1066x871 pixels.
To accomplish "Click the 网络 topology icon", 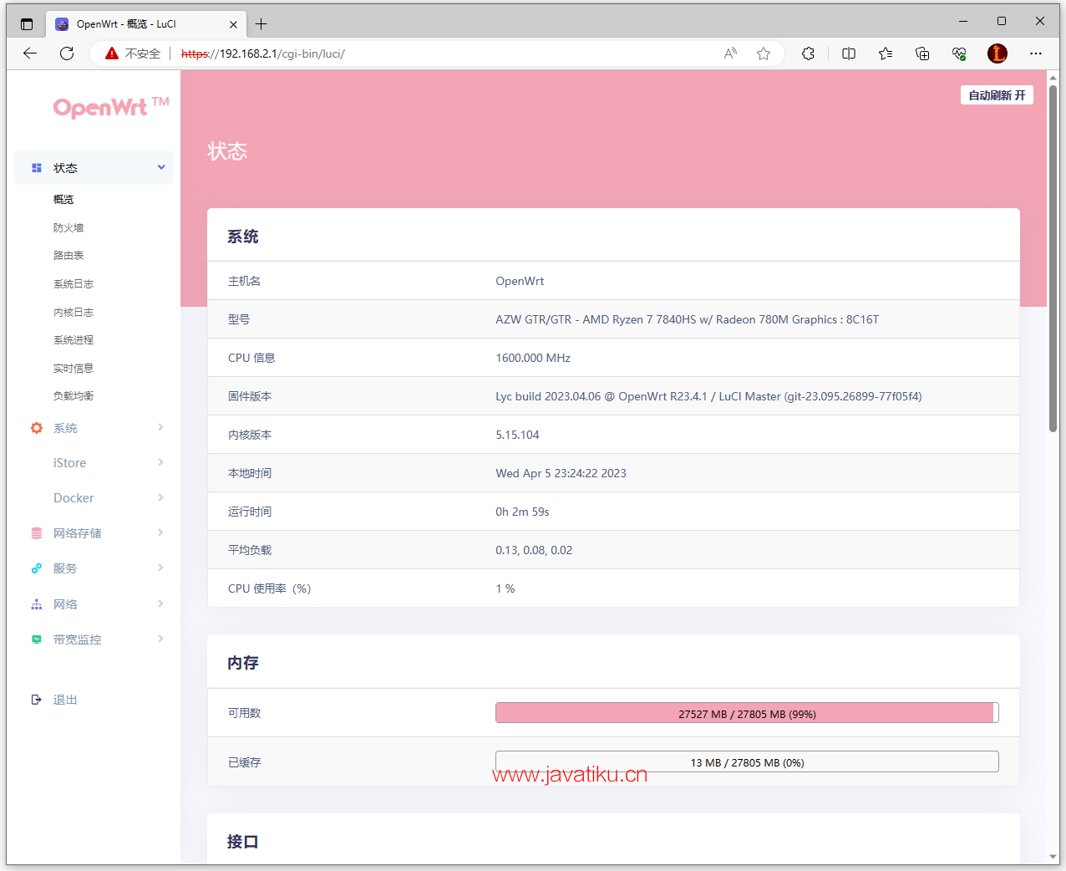I will pos(37,604).
